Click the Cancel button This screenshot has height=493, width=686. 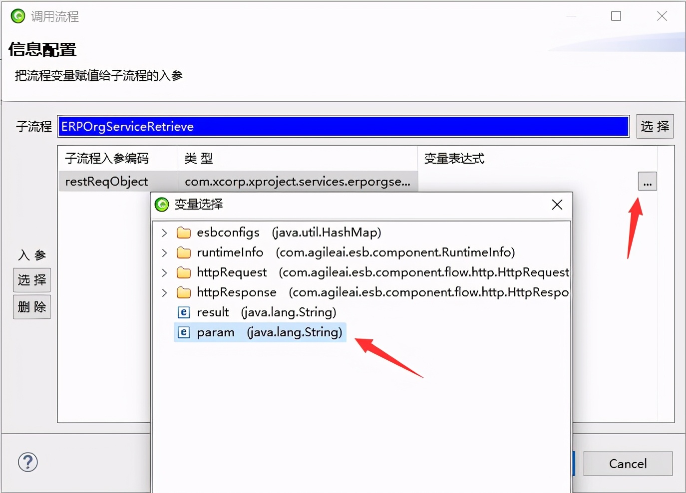tap(627, 464)
